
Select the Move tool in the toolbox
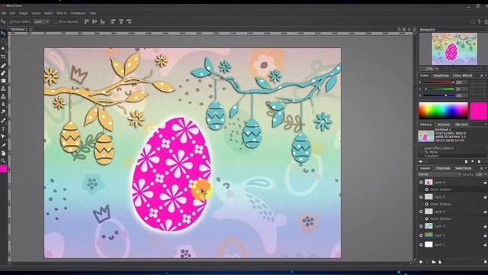(3, 34)
